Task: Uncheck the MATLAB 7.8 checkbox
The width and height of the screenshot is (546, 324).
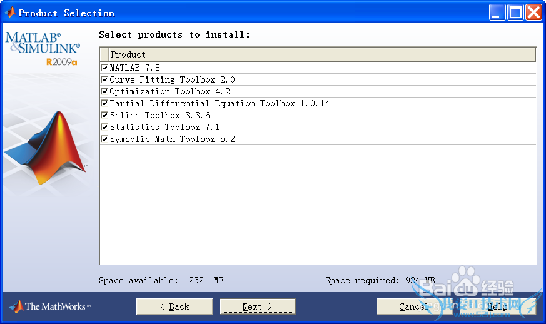Action: coord(104,68)
